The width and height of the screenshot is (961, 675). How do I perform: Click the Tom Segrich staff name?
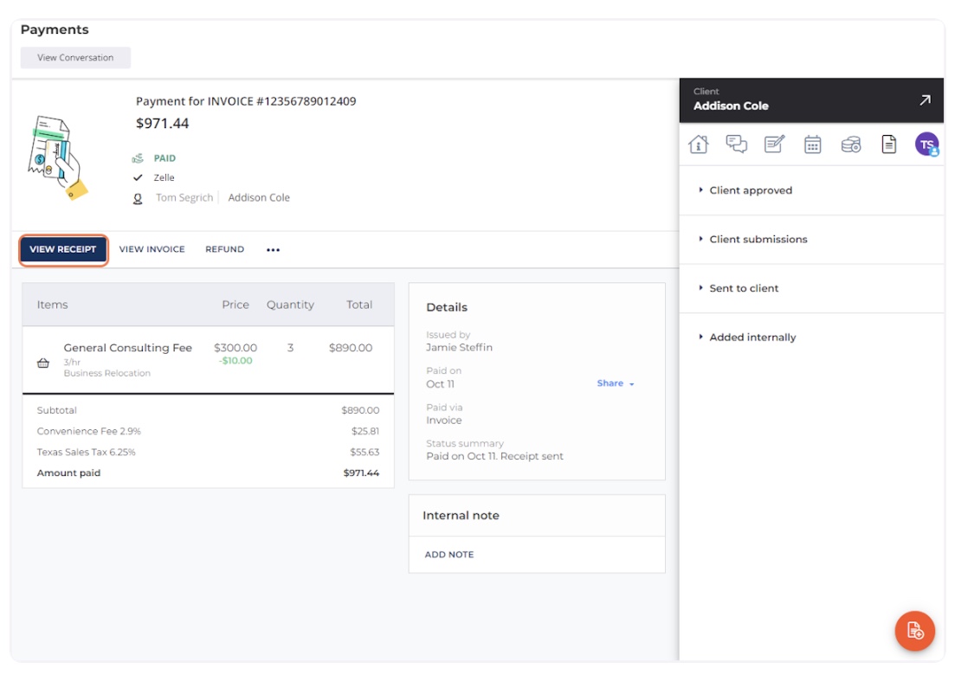(184, 198)
